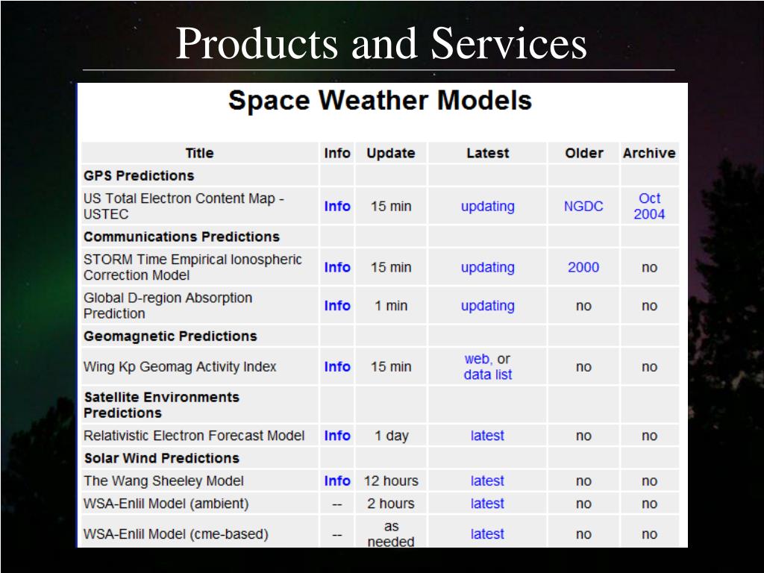
Task: Click 'US Total Electron Content Map - USTEC' title
Action: coord(184,206)
